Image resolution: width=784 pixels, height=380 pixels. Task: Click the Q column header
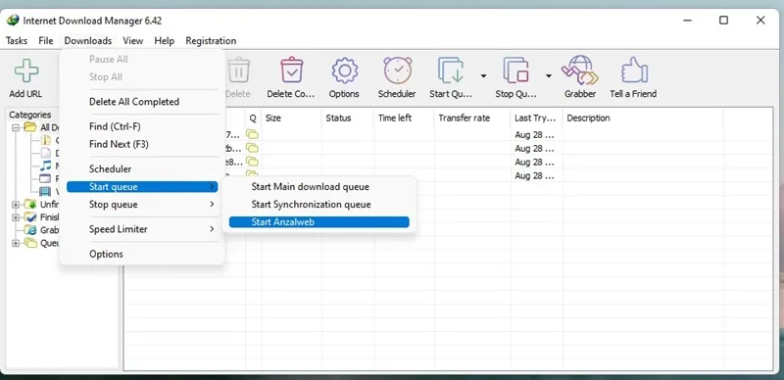tap(253, 119)
